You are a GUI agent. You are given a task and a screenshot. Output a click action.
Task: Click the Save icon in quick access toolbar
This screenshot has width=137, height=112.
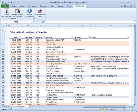click(x=6, y=3)
